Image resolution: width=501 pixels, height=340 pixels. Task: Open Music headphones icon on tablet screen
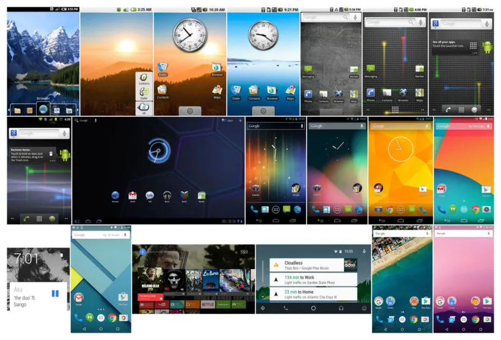point(167,196)
